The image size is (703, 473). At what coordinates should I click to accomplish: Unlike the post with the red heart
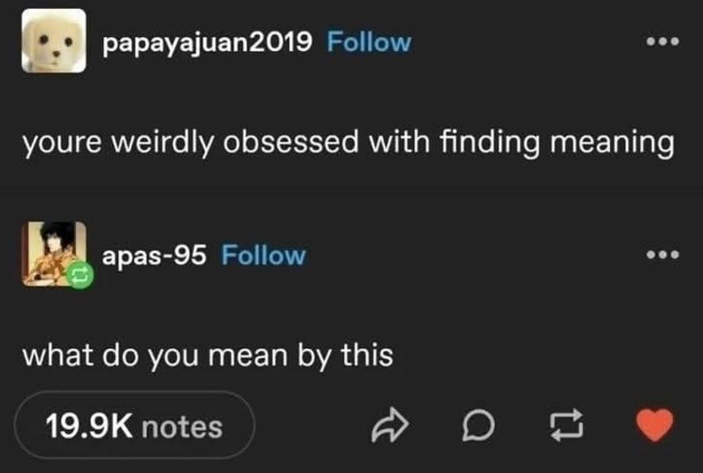(654, 425)
